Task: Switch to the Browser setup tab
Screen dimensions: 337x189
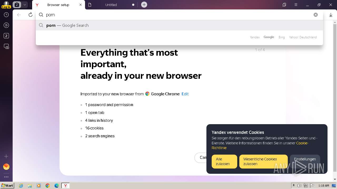Action: coord(58,5)
